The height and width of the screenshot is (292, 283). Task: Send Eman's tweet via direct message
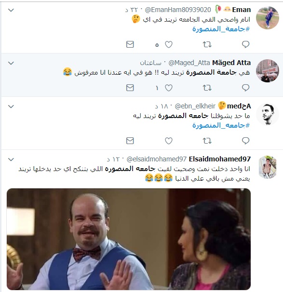tap(130, 44)
